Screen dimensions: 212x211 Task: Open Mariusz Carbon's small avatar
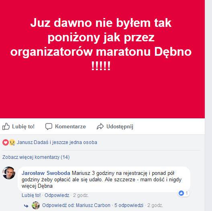pyautogui.click(x=36, y=205)
